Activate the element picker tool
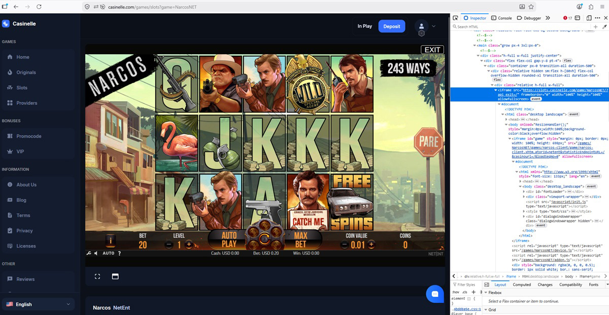 455,18
